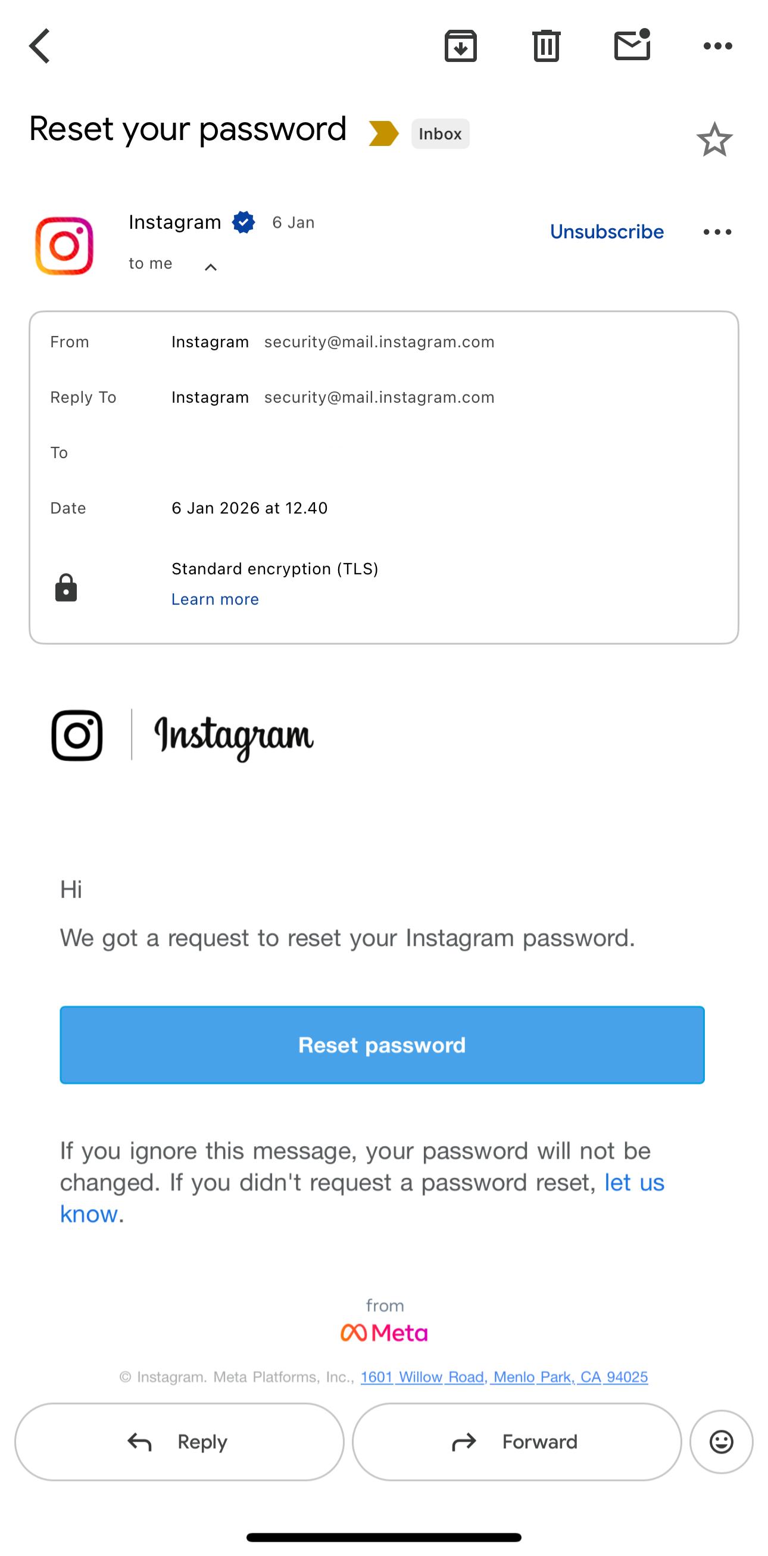Screen dimensions: 768x1556
Task: Star the Reset your password email
Action: pos(714,139)
